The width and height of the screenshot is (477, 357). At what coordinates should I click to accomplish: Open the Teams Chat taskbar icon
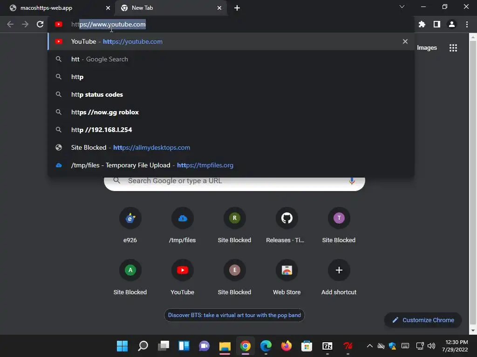(x=204, y=346)
